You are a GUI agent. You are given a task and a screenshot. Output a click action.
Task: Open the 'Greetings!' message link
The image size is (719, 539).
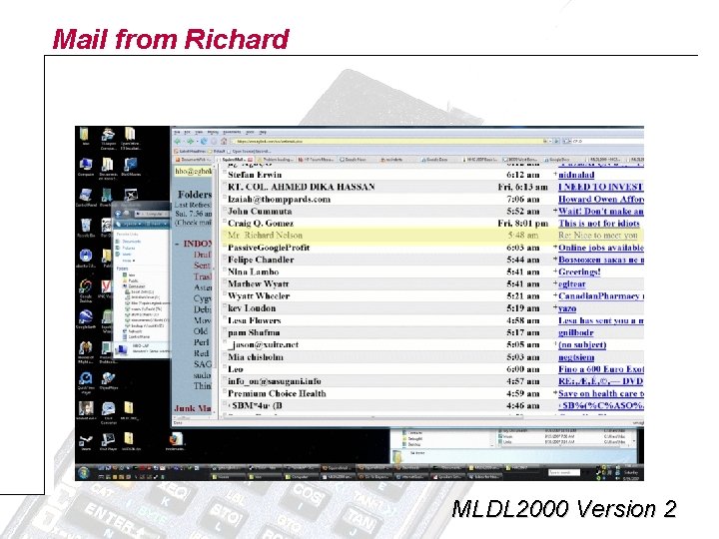[x=579, y=271]
